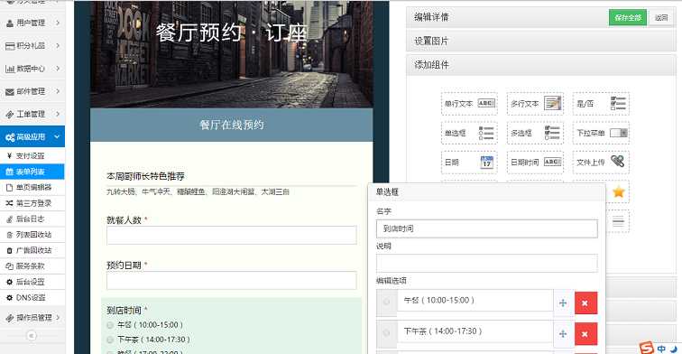Collapse the sidebar with the round arrow
682x354 pixels.
(x=32, y=335)
